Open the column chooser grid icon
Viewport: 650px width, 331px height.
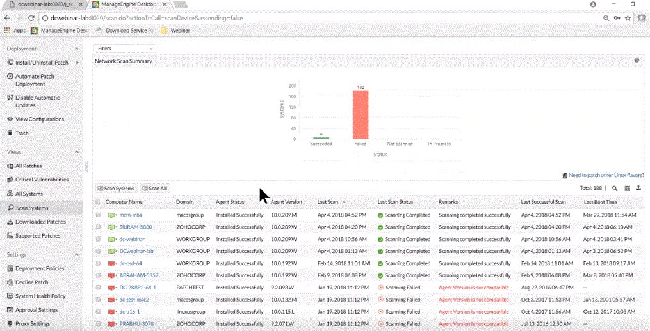pyautogui.click(x=627, y=189)
